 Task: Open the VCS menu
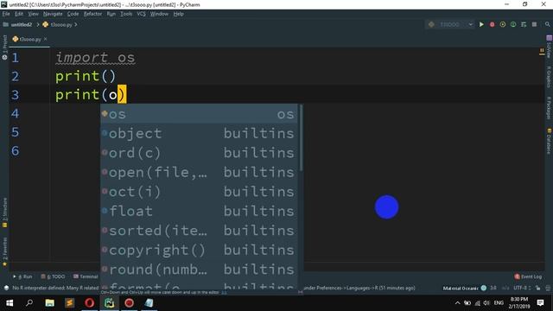[x=141, y=14]
